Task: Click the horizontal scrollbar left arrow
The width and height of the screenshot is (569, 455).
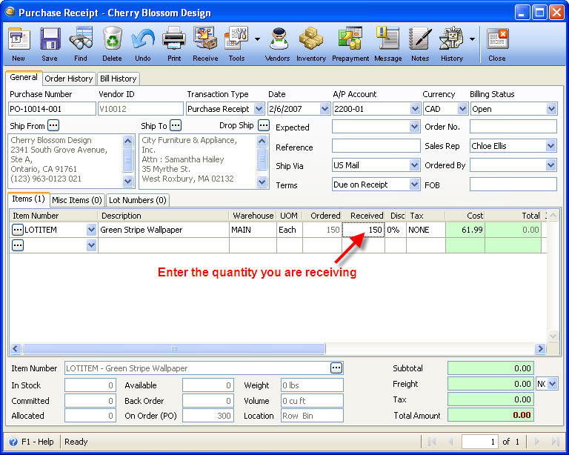Action: (16, 349)
